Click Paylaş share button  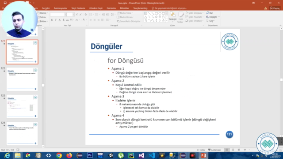(275, 8)
